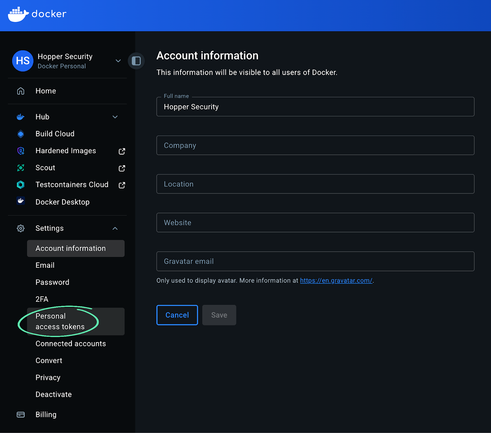
Task: Click the Hardened Images label
Action: (66, 151)
